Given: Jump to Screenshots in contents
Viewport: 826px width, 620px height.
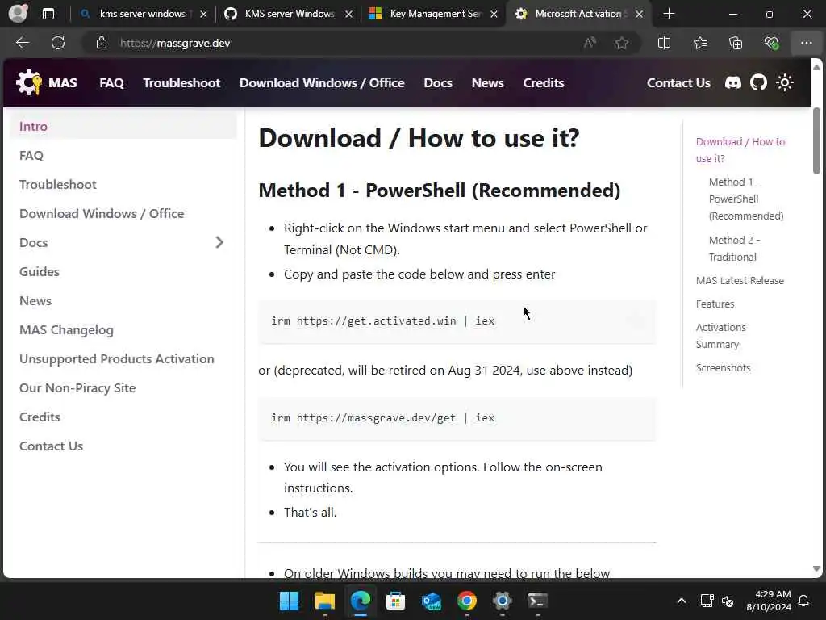Looking at the screenshot, I should point(723,367).
